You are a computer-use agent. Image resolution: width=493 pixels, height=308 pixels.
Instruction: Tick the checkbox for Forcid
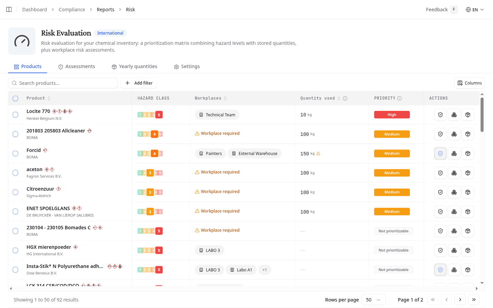[15, 153]
